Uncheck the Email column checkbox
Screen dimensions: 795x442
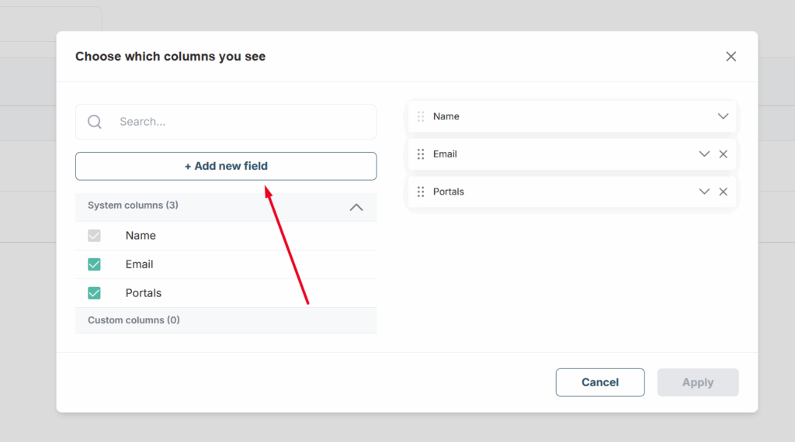point(94,264)
